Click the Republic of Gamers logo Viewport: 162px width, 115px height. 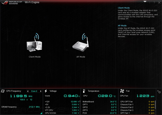pyautogui.click(x=12, y=3)
